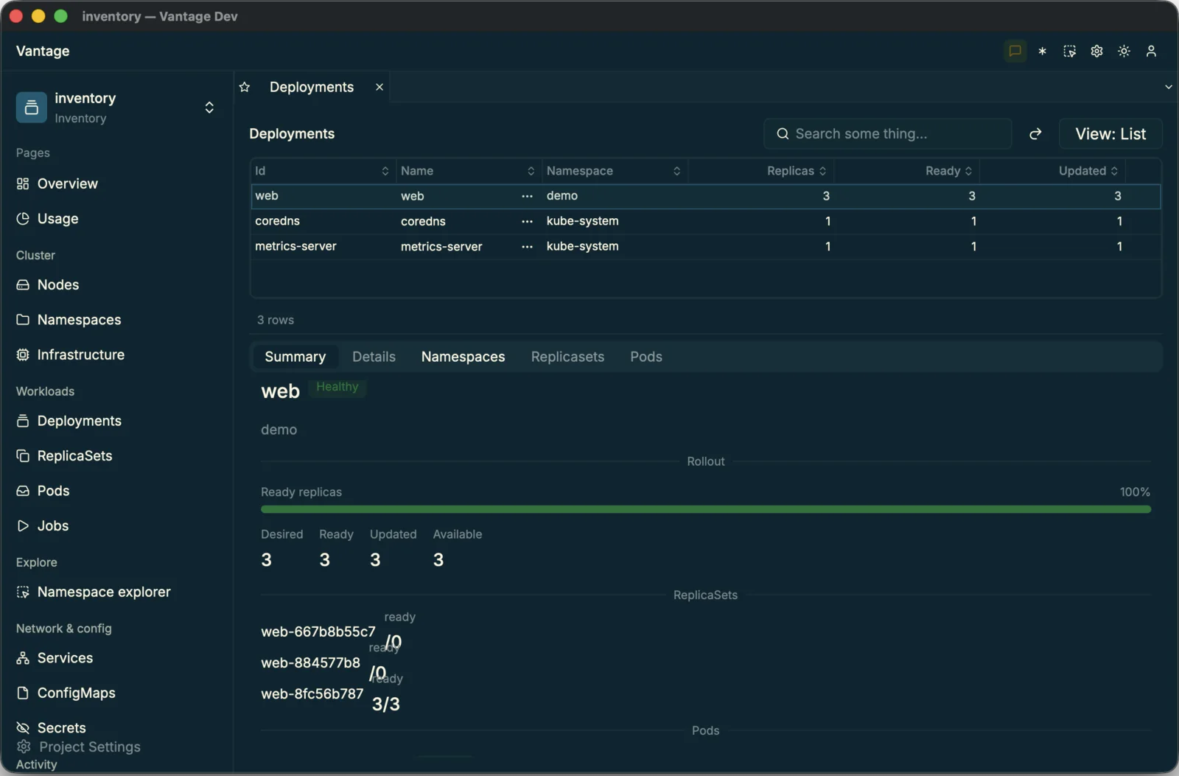The width and height of the screenshot is (1179, 776).
Task: Open replicaset web-8fc56b787
Action: [x=312, y=694]
